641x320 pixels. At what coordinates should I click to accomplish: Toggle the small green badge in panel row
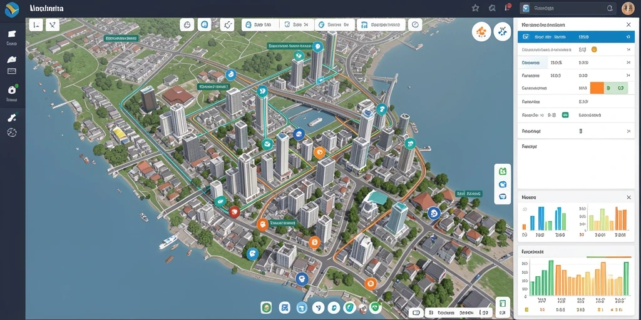click(x=565, y=116)
